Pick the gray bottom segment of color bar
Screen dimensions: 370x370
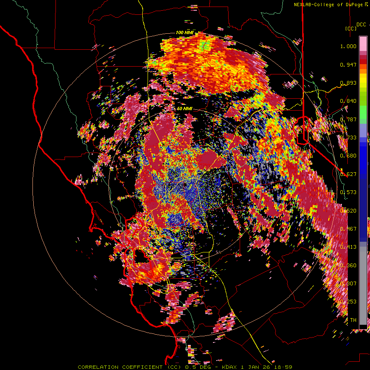[x=363, y=286]
